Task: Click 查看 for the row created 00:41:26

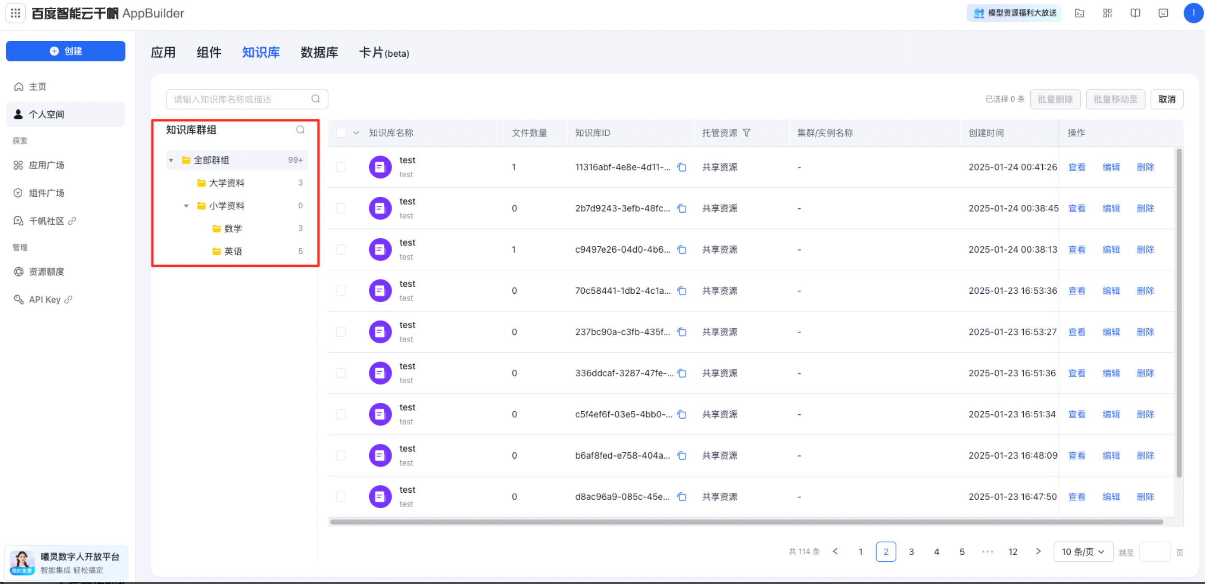Action: [x=1077, y=167]
